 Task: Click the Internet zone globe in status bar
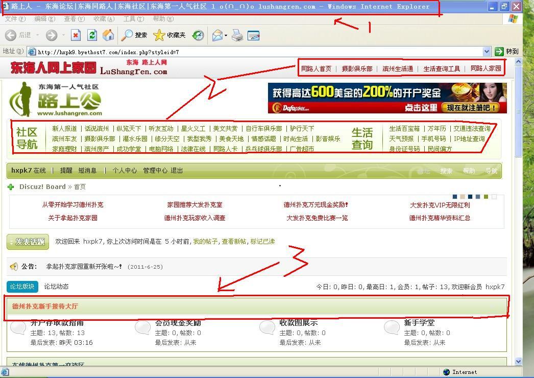(x=447, y=372)
